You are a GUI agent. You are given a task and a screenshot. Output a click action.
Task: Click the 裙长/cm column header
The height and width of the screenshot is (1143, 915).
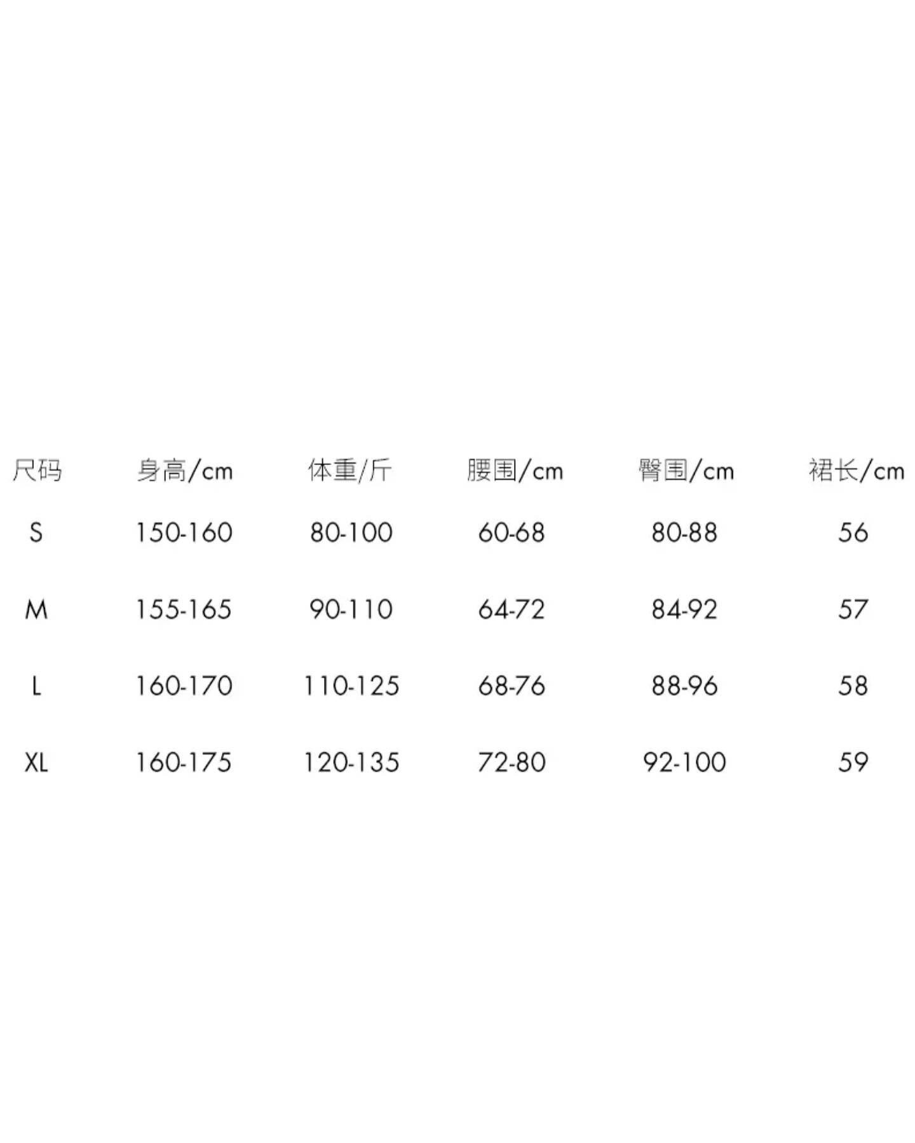856,471
